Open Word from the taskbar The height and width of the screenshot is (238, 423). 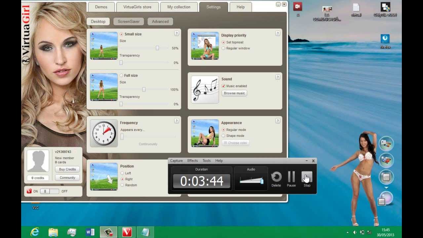point(90,232)
